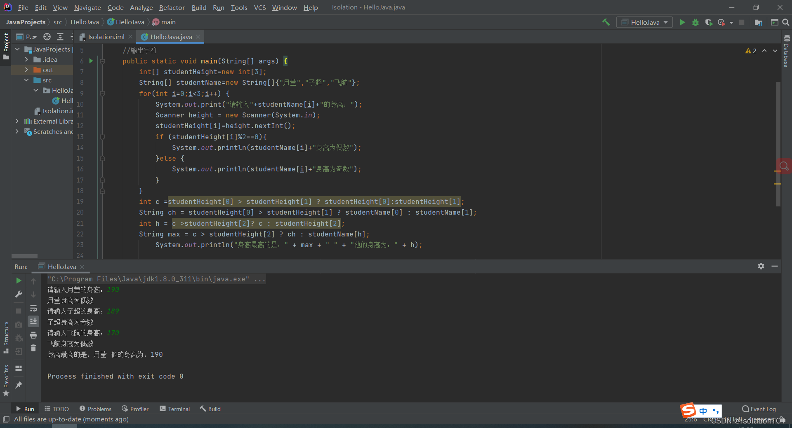Open Run panel settings gear
The height and width of the screenshot is (428, 792).
click(x=761, y=266)
